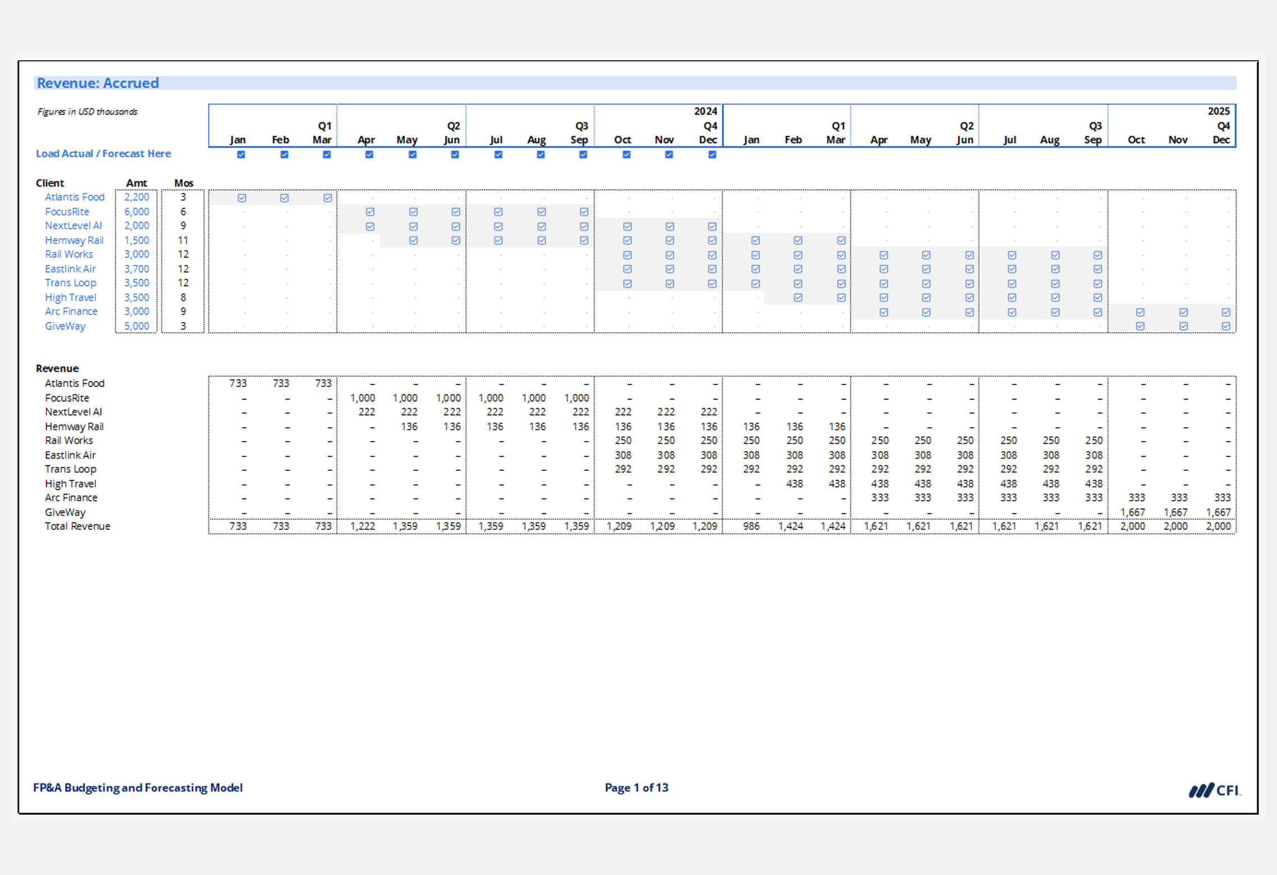This screenshot has width=1277, height=875.
Task: Select the Atlantis Food client name
Action: pos(75,197)
